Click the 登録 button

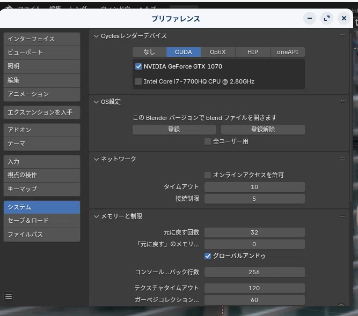pos(174,130)
